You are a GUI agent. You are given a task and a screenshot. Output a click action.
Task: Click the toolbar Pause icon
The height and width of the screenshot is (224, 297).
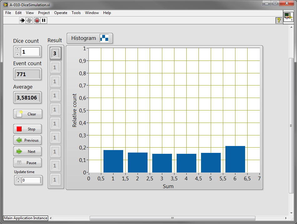(44, 20)
